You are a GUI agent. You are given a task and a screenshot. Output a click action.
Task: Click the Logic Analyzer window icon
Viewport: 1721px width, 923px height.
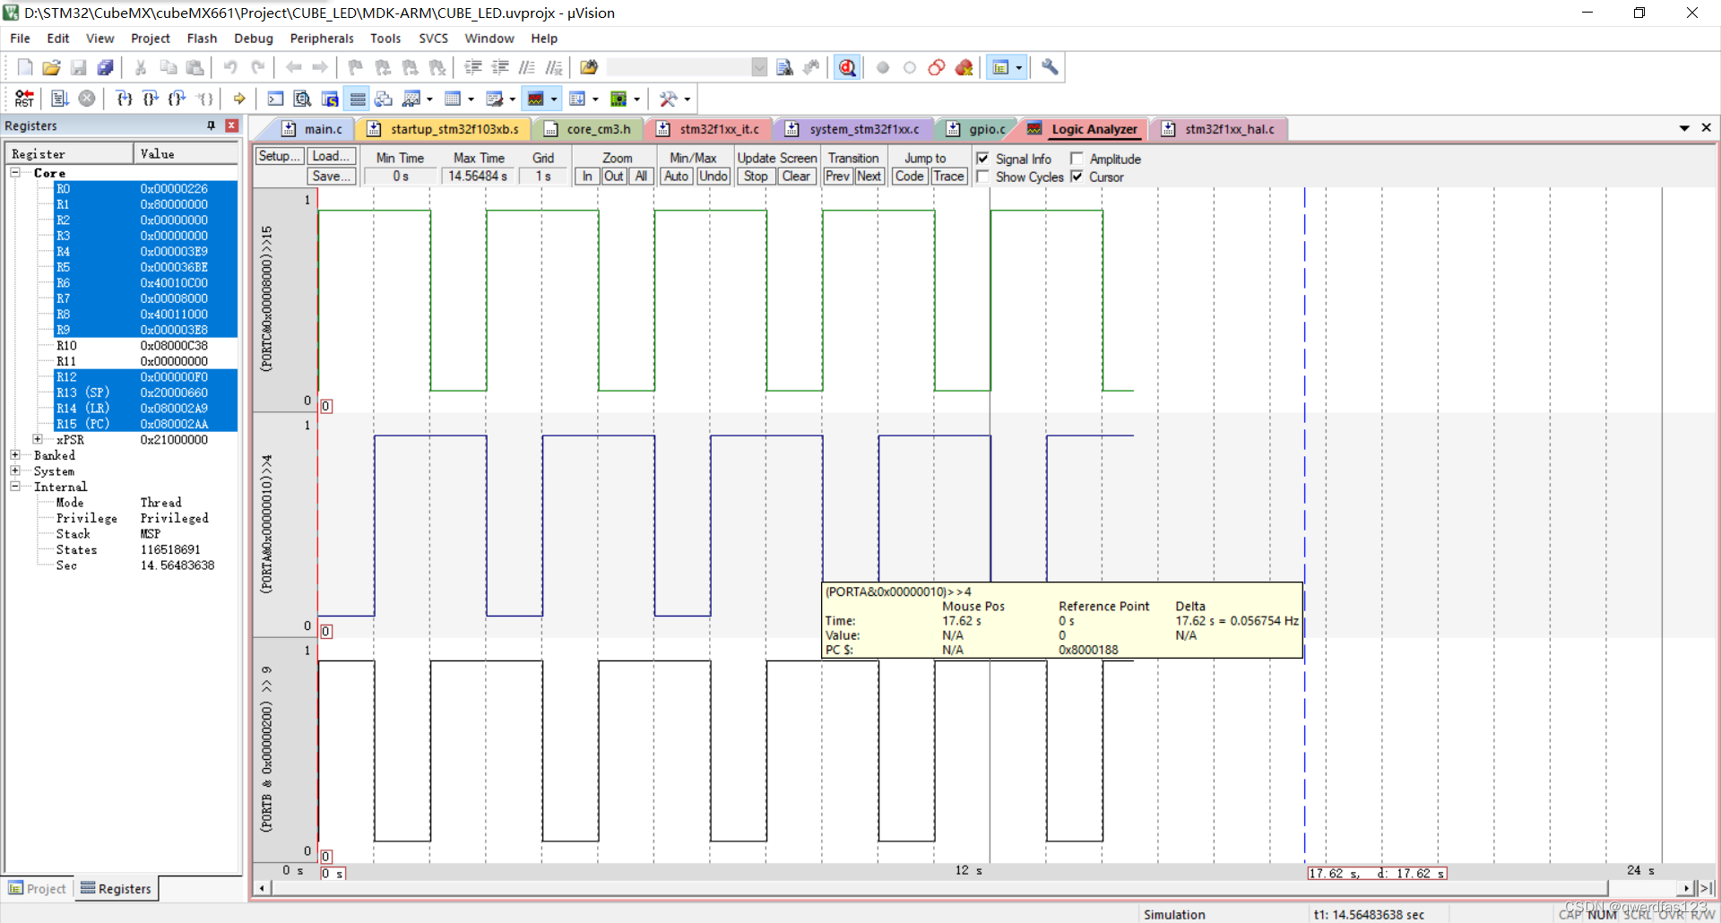(536, 99)
